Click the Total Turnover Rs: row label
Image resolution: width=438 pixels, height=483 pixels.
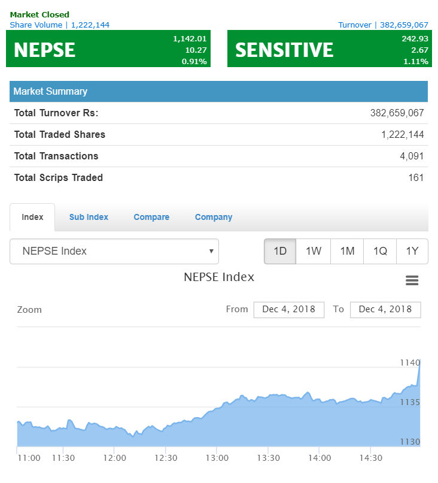pos(56,113)
